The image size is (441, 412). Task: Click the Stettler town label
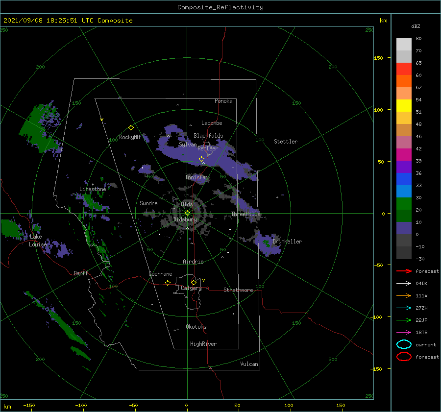286,142
